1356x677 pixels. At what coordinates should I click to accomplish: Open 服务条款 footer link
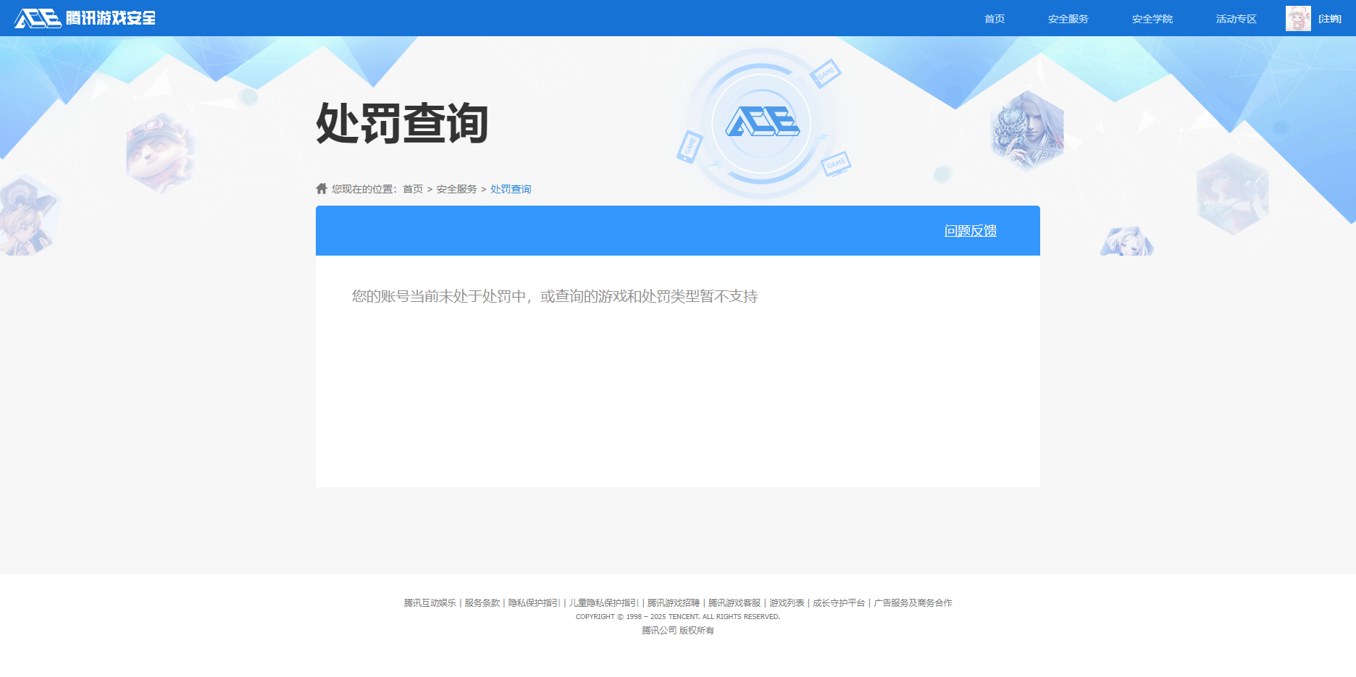coord(482,602)
